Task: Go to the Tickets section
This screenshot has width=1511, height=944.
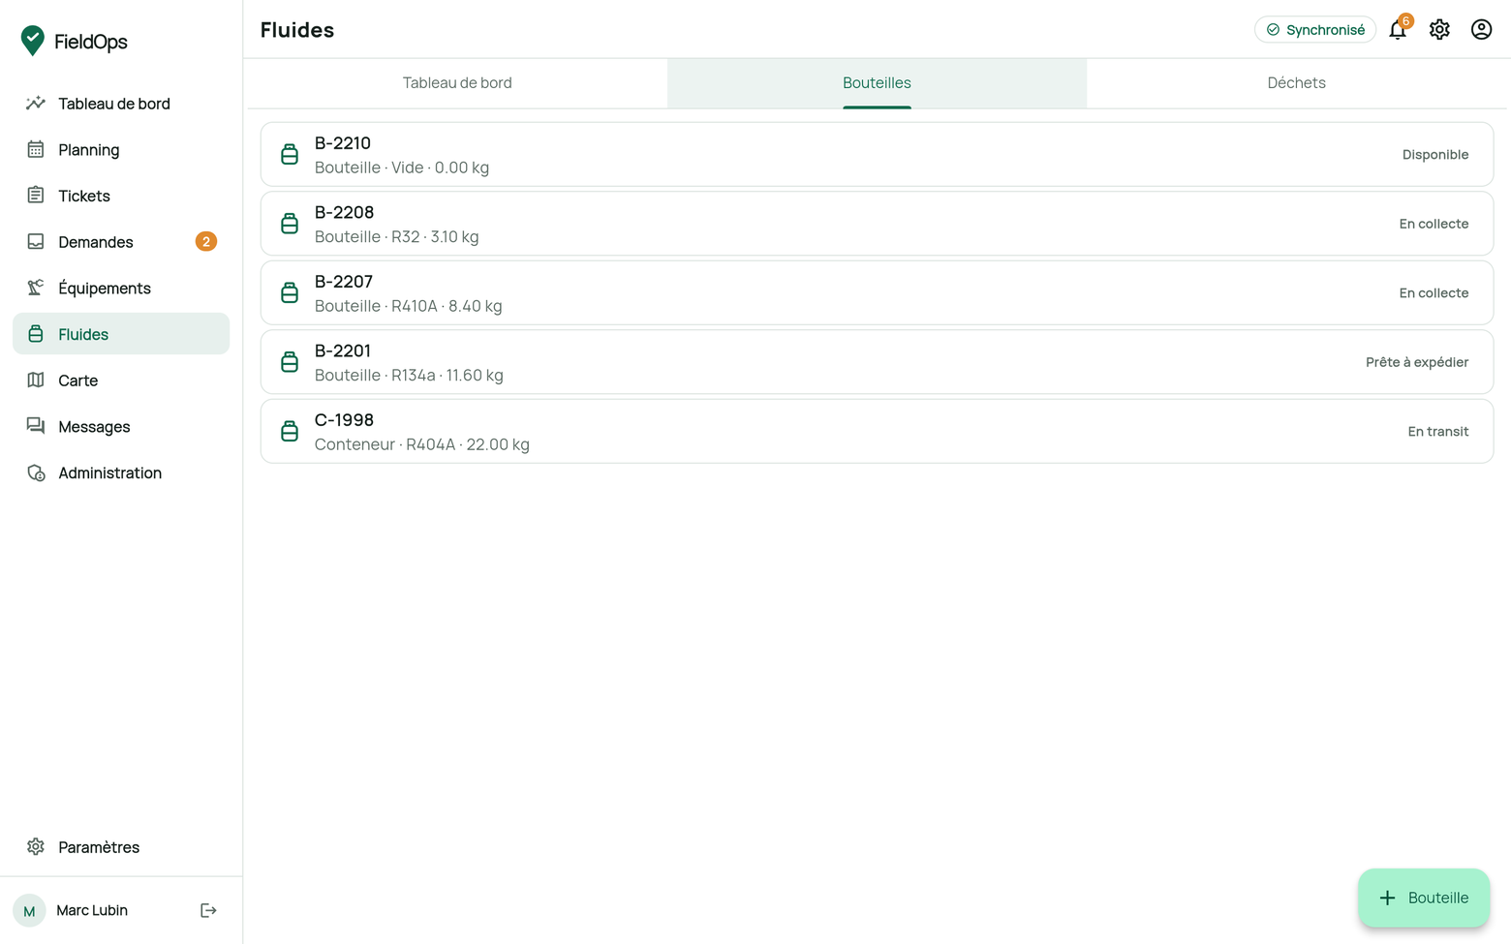Action: [x=121, y=196]
